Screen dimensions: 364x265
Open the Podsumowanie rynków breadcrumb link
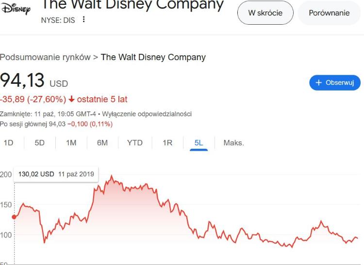[45, 57]
